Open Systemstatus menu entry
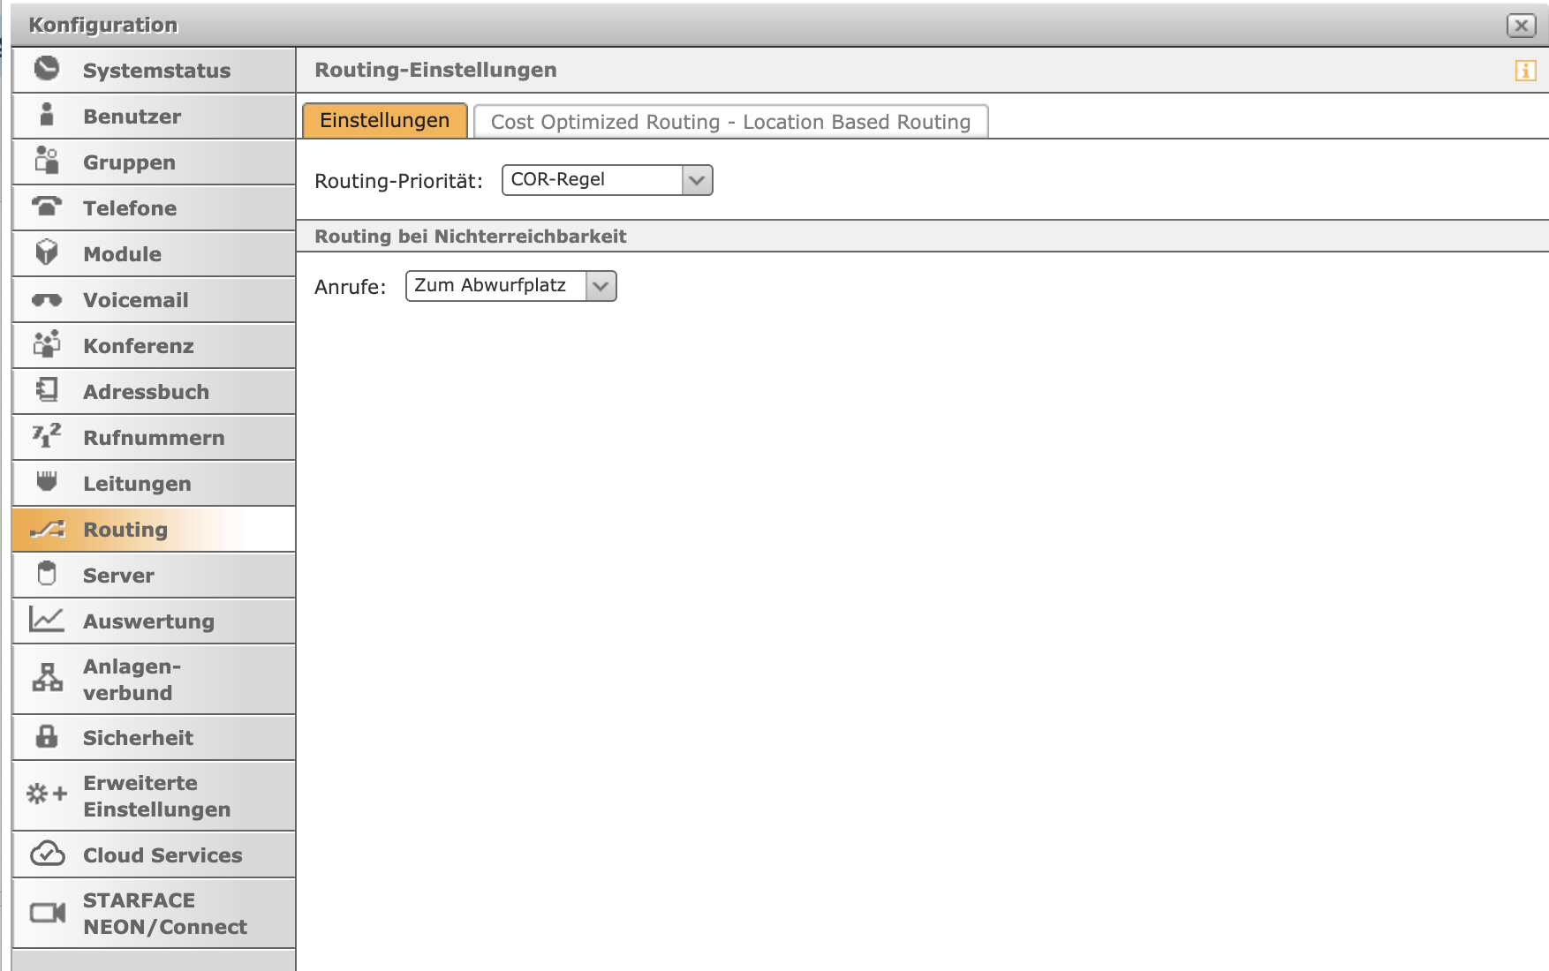Viewport: 1549px width, 971px height. click(155, 70)
